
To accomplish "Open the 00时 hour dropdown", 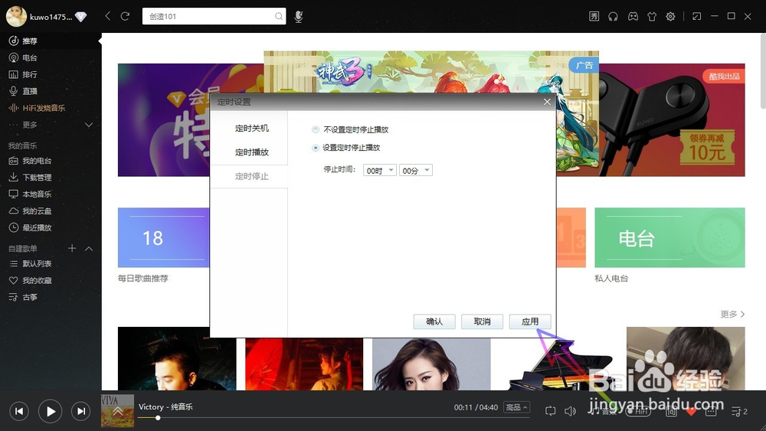I will click(380, 171).
